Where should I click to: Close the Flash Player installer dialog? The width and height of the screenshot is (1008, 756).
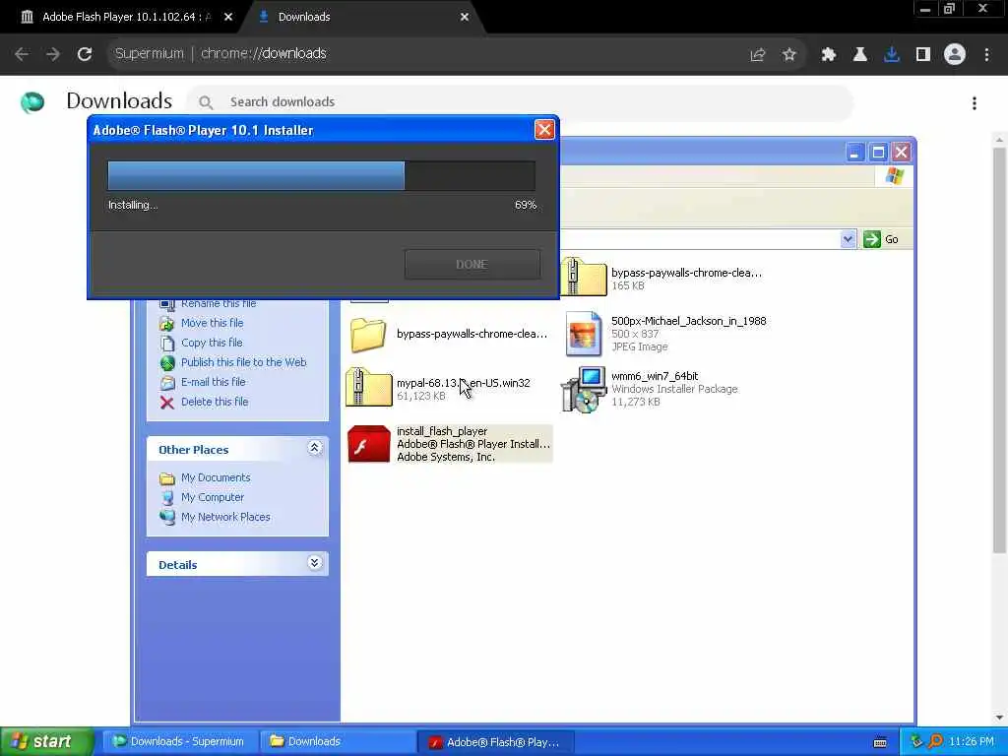pyautogui.click(x=543, y=130)
